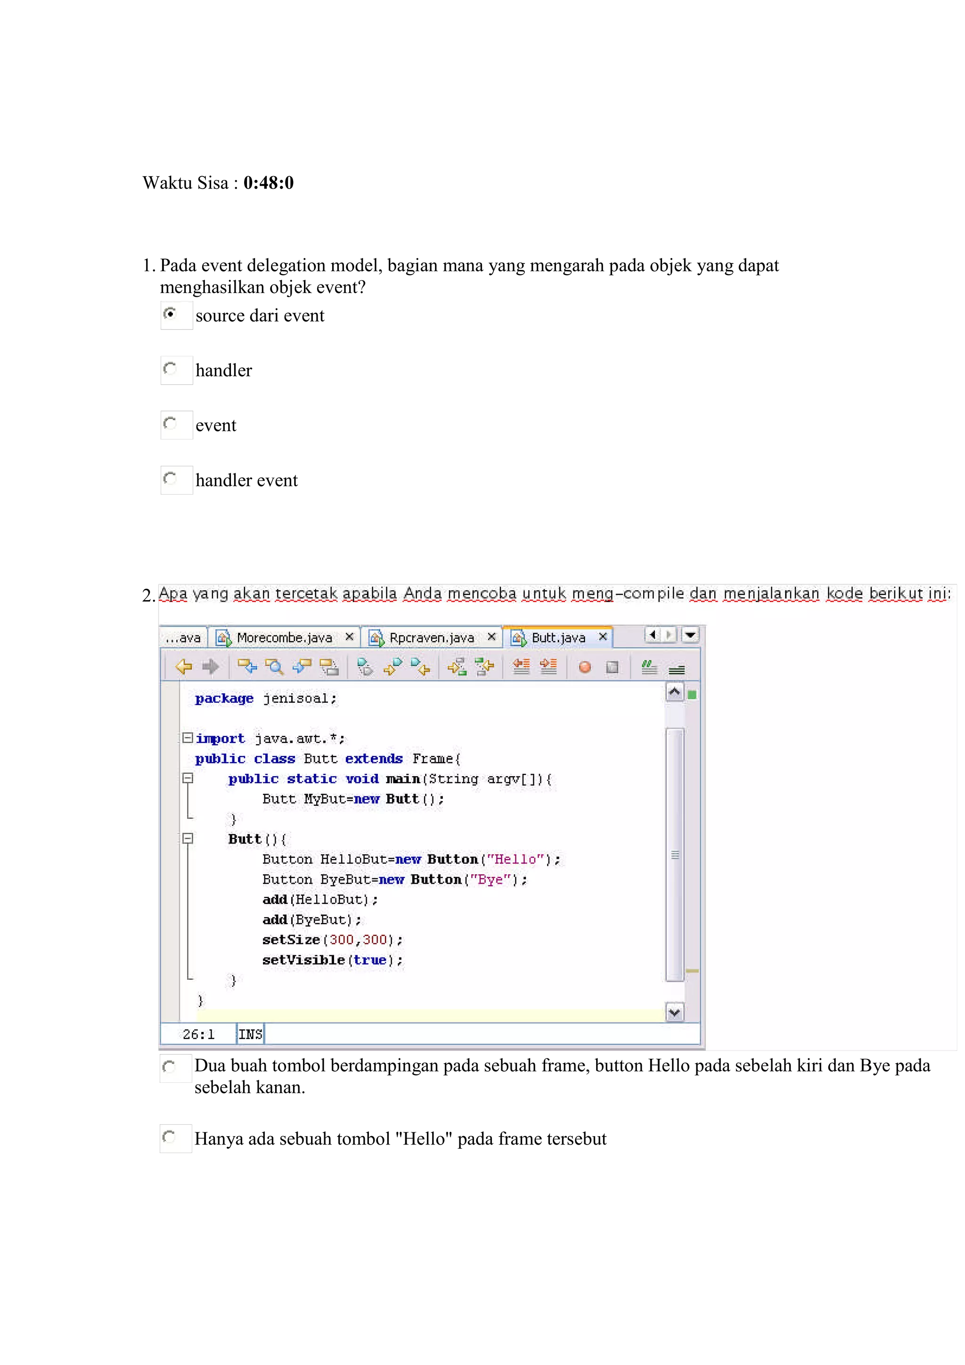
Task: Stop macro recording square icon
Action: (613, 667)
